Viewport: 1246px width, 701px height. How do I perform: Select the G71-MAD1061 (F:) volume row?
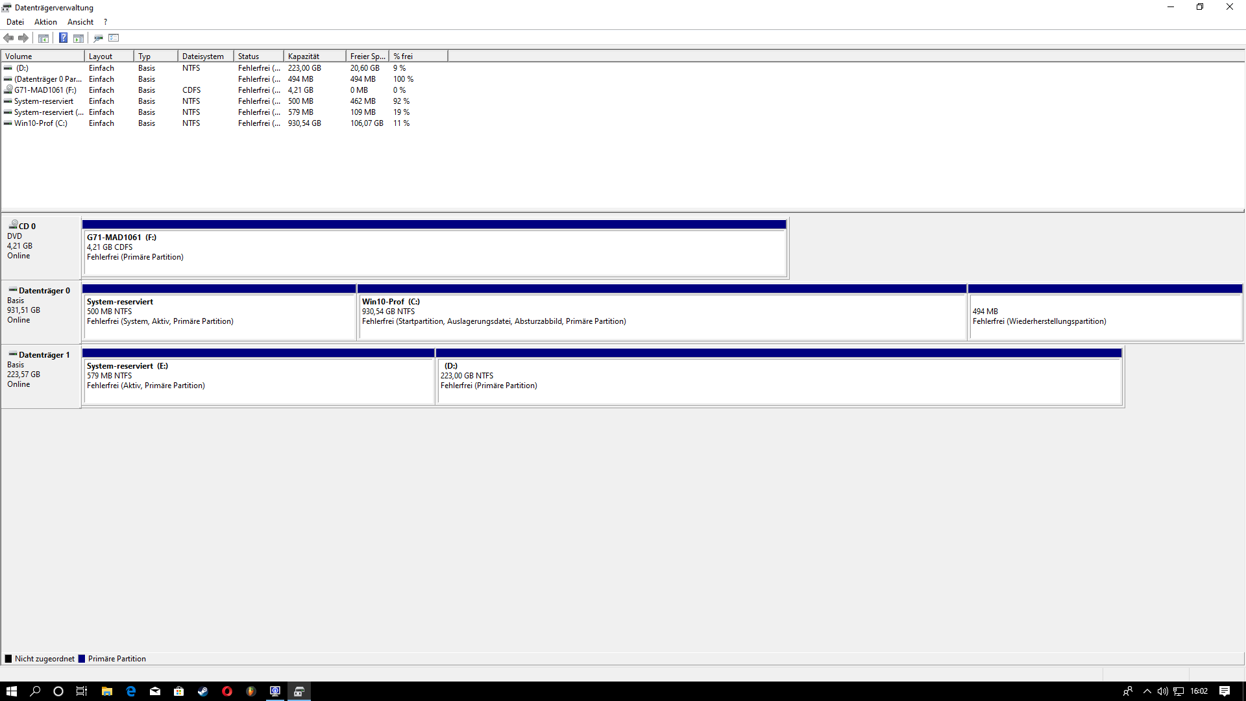pos(45,90)
